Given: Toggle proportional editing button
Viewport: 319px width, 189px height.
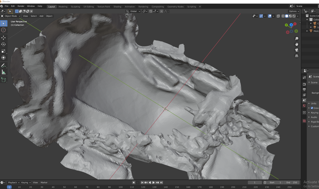Looking at the screenshot, I should click(162, 11).
